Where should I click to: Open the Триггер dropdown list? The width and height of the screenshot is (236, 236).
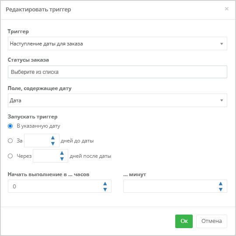tap(118, 44)
